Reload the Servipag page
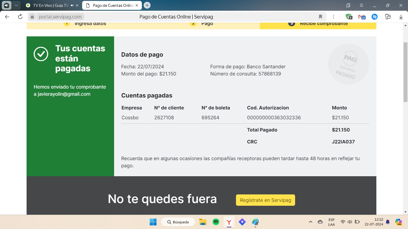This screenshot has height=229, width=408. pyautogui.click(x=20, y=17)
